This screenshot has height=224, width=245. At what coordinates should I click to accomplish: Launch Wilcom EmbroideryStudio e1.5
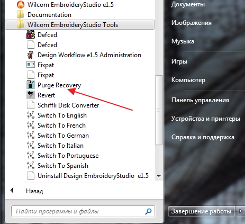[70, 5]
